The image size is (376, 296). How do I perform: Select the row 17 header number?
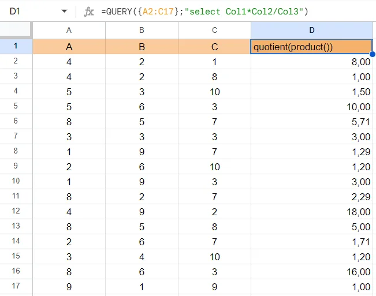click(16, 286)
